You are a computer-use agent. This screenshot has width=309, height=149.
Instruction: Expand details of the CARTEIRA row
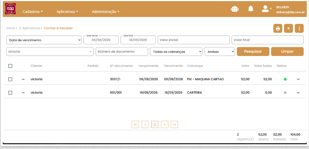[298, 93]
